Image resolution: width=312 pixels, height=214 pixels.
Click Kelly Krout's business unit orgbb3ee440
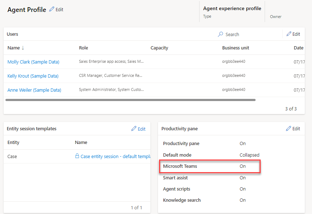click(x=234, y=75)
